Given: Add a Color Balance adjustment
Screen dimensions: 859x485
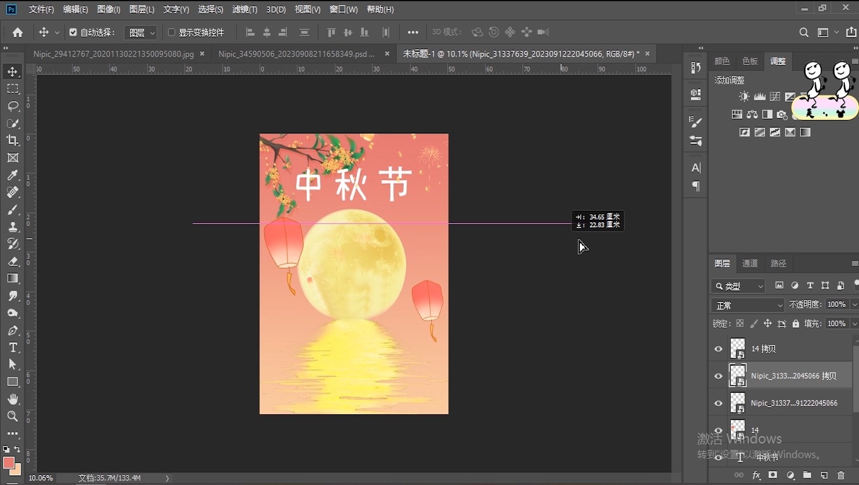Looking at the screenshot, I should point(752,114).
